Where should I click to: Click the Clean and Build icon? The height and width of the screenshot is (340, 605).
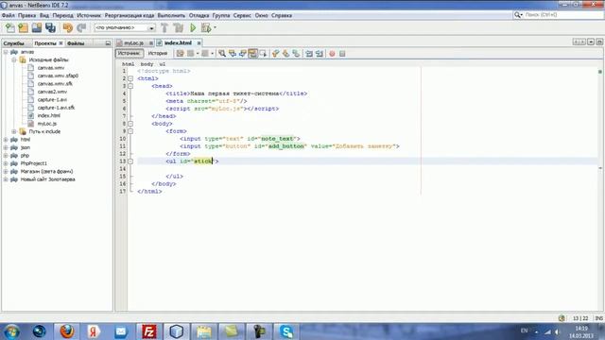179,27
